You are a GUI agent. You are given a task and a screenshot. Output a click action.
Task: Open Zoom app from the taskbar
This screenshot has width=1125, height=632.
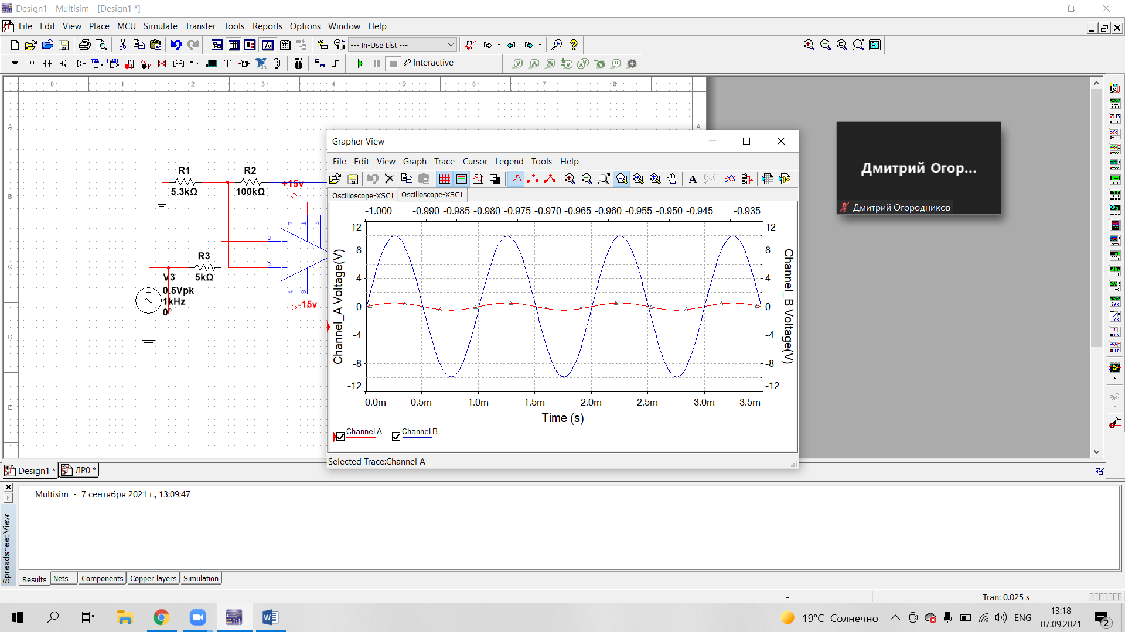click(x=197, y=617)
